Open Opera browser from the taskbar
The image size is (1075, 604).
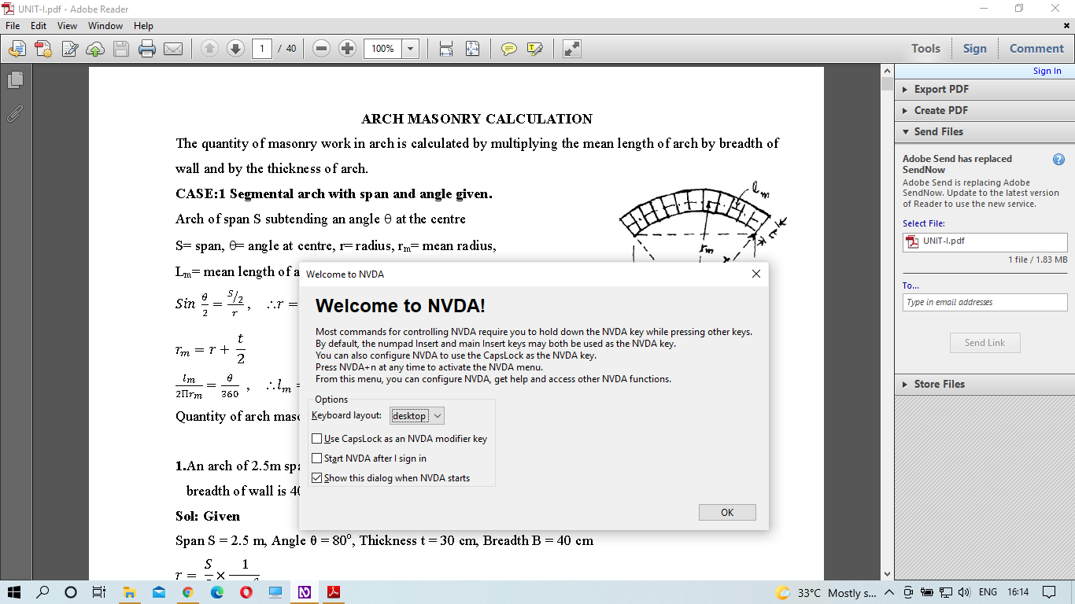click(x=246, y=592)
